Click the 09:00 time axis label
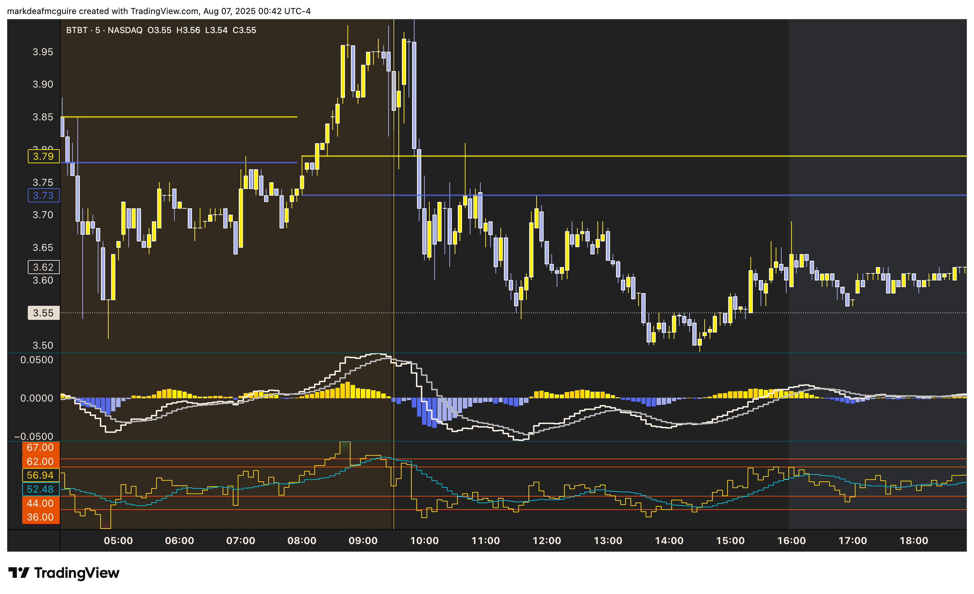The image size is (974, 594). coord(363,541)
